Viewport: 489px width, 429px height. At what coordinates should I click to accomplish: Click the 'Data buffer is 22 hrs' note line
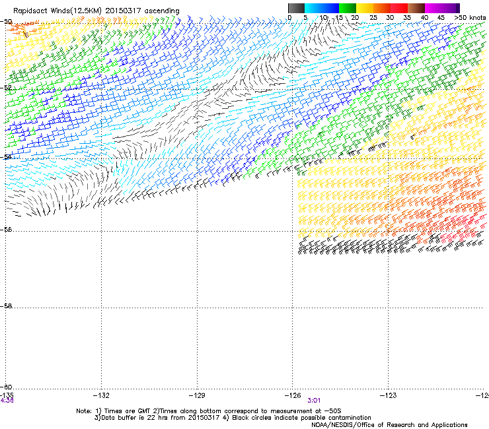[233, 418]
